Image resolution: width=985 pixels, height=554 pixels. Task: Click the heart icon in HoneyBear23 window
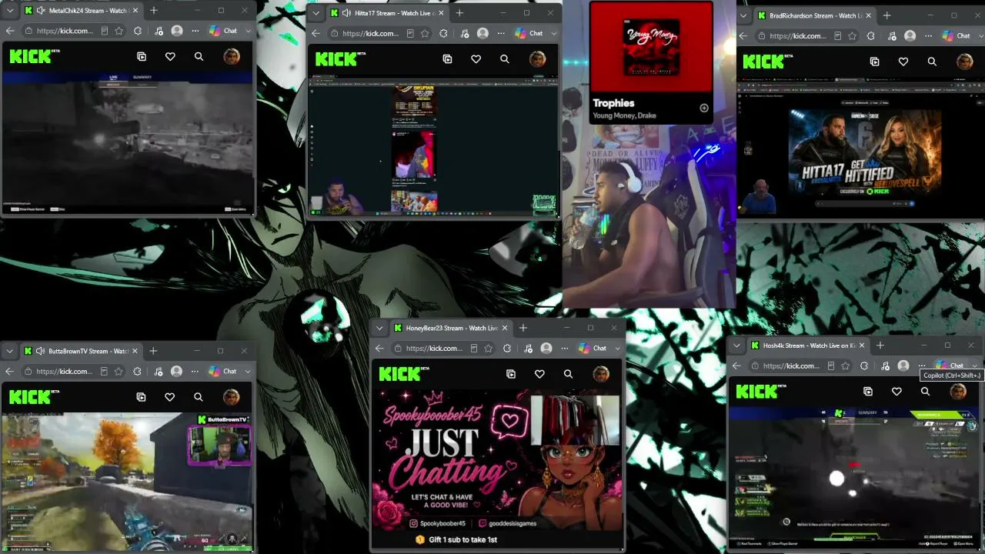pos(539,374)
